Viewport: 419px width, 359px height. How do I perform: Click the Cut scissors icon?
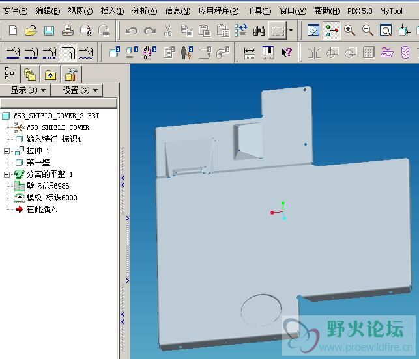(168, 31)
